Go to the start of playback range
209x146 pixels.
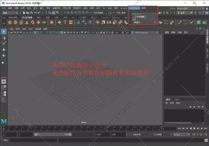[x=179, y=128]
